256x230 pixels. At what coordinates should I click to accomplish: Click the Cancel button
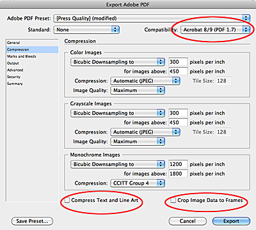(188, 221)
